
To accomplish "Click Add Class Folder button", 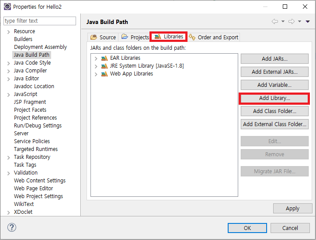I will [274, 111].
